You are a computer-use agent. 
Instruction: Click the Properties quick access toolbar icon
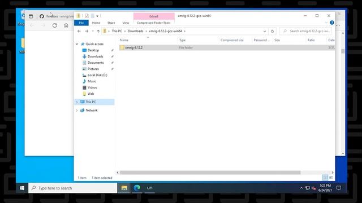tap(87, 16)
